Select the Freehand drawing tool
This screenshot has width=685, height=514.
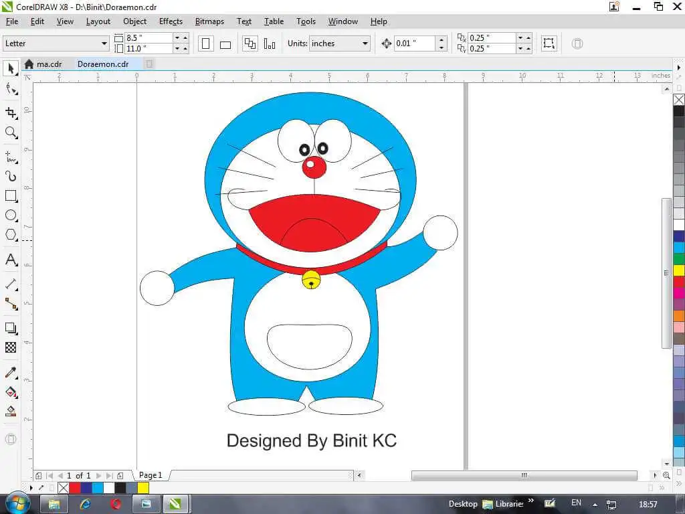point(11,157)
